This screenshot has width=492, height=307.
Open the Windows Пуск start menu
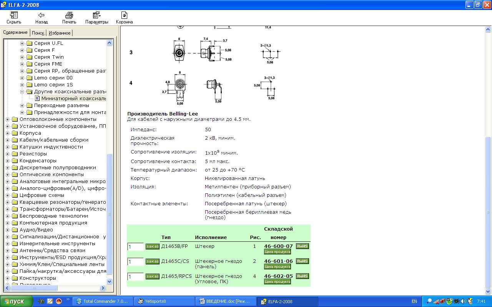click(x=17, y=301)
